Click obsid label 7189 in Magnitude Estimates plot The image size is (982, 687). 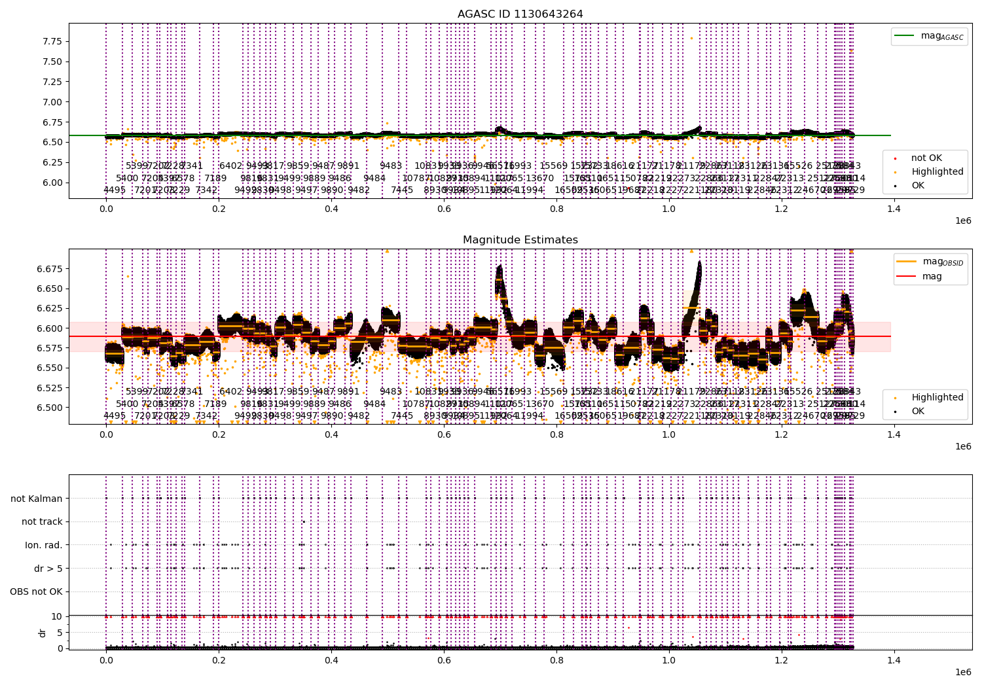(x=215, y=404)
